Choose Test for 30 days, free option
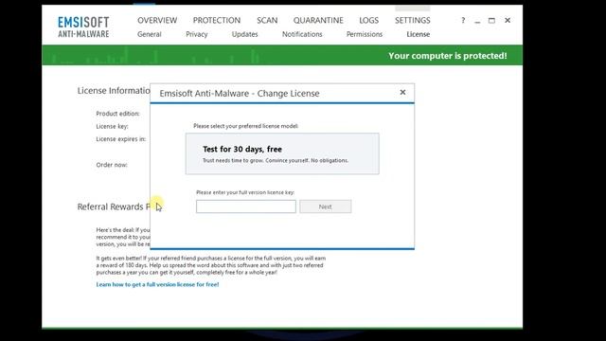The width and height of the screenshot is (606, 341). pyautogui.click(x=282, y=153)
